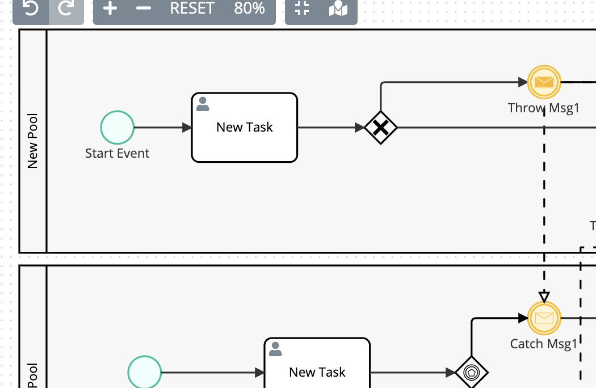Click the New Pool lane label
The width and height of the screenshot is (596, 388).
tap(33, 141)
